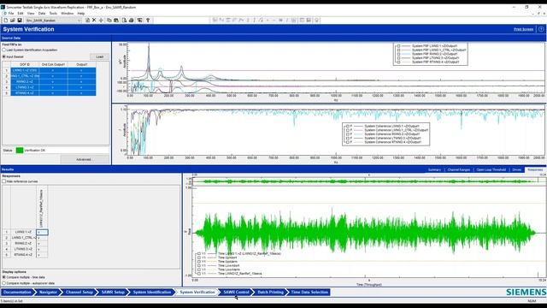Toggle System Coherence RWING:2 legend checkbox
Image resolution: width=547 pixels, height=308 pixels.
coord(348,134)
